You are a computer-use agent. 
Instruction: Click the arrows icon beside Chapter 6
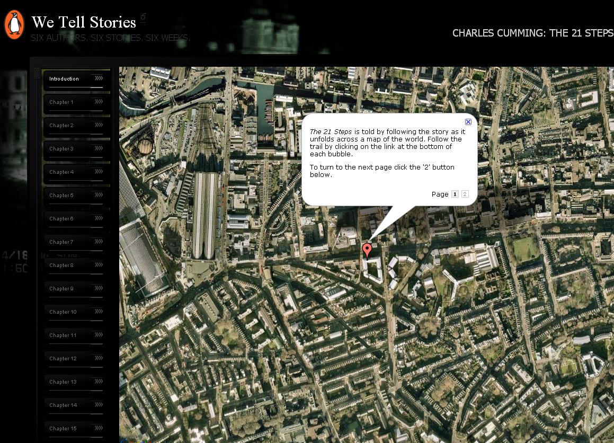99,218
